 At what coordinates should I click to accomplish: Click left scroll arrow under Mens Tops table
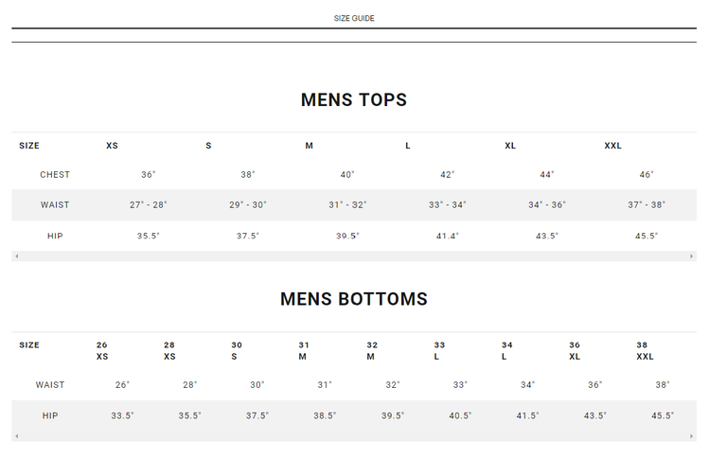[15, 256]
